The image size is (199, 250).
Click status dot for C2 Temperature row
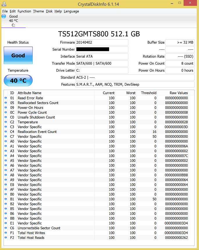[6, 122]
